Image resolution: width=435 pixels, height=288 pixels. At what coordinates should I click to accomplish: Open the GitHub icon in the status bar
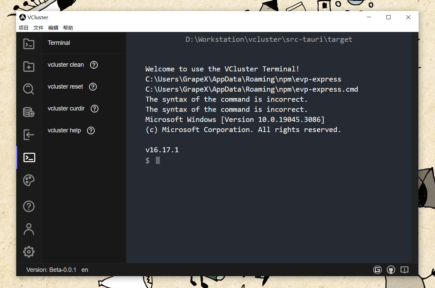[x=391, y=269]
